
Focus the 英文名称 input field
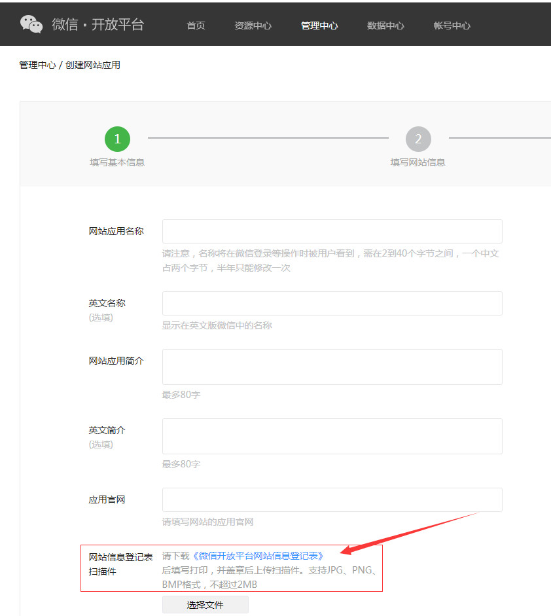pos(332,303)
